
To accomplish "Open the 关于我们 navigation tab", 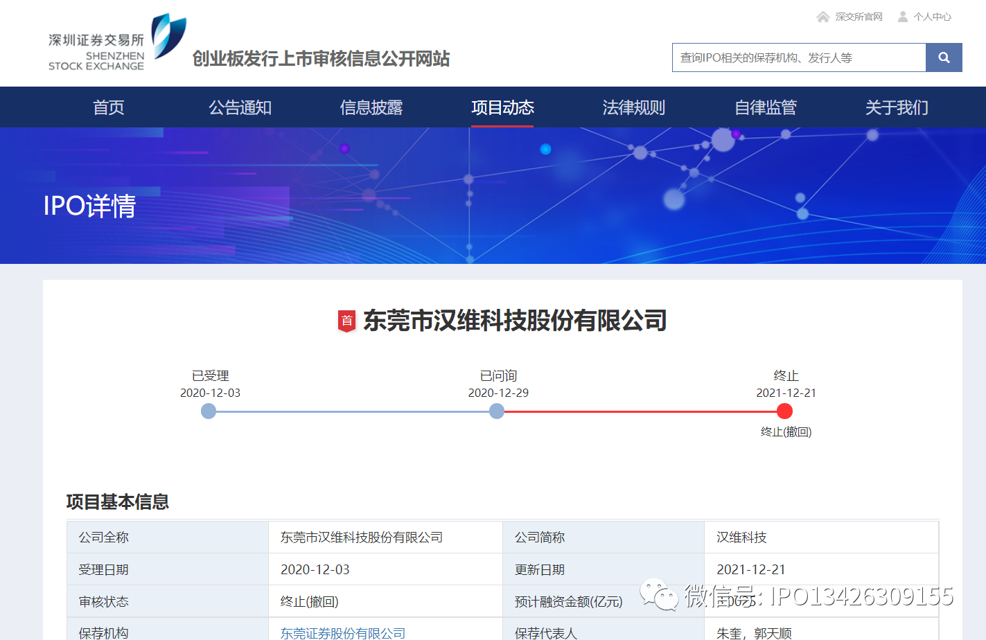I will (x=897, y=107).
